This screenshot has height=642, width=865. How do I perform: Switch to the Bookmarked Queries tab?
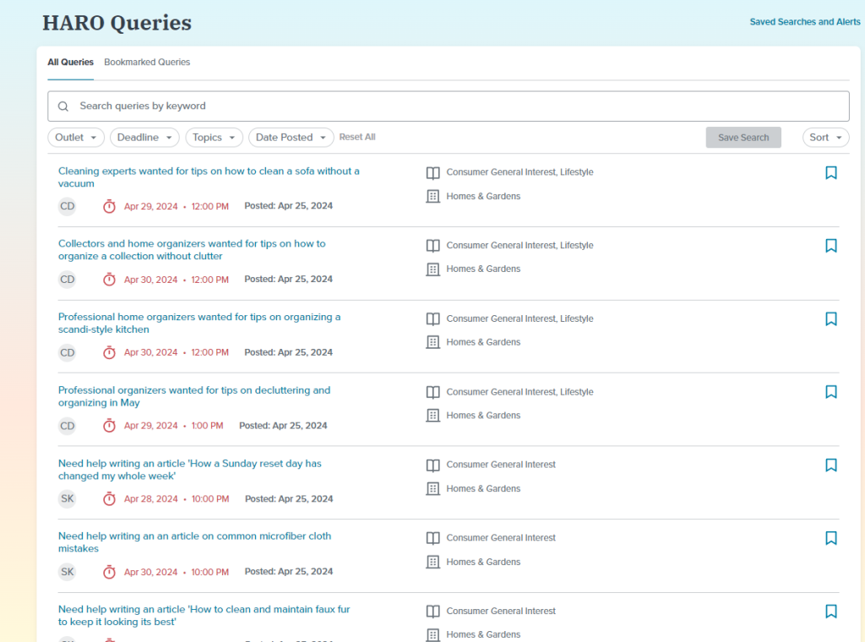tap(147, 63)
